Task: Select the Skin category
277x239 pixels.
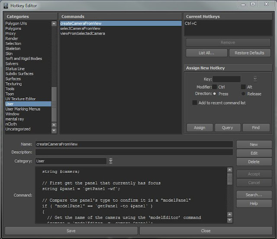Action: [28, 54]
